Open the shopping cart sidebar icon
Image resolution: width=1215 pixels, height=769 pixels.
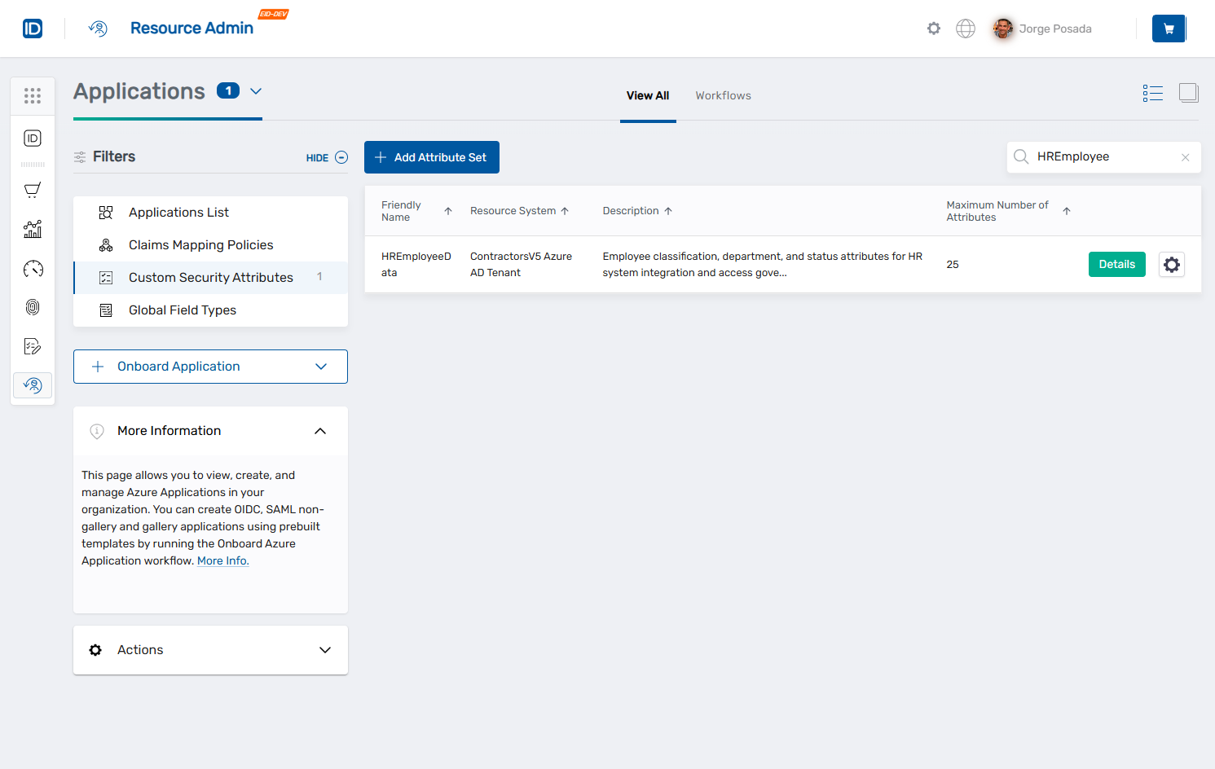click(x=33, y=190)
